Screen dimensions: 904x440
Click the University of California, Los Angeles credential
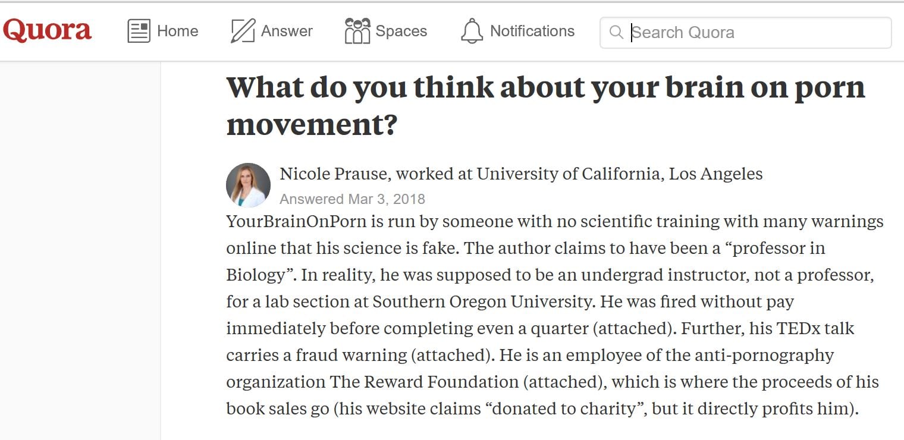(619, 174)
